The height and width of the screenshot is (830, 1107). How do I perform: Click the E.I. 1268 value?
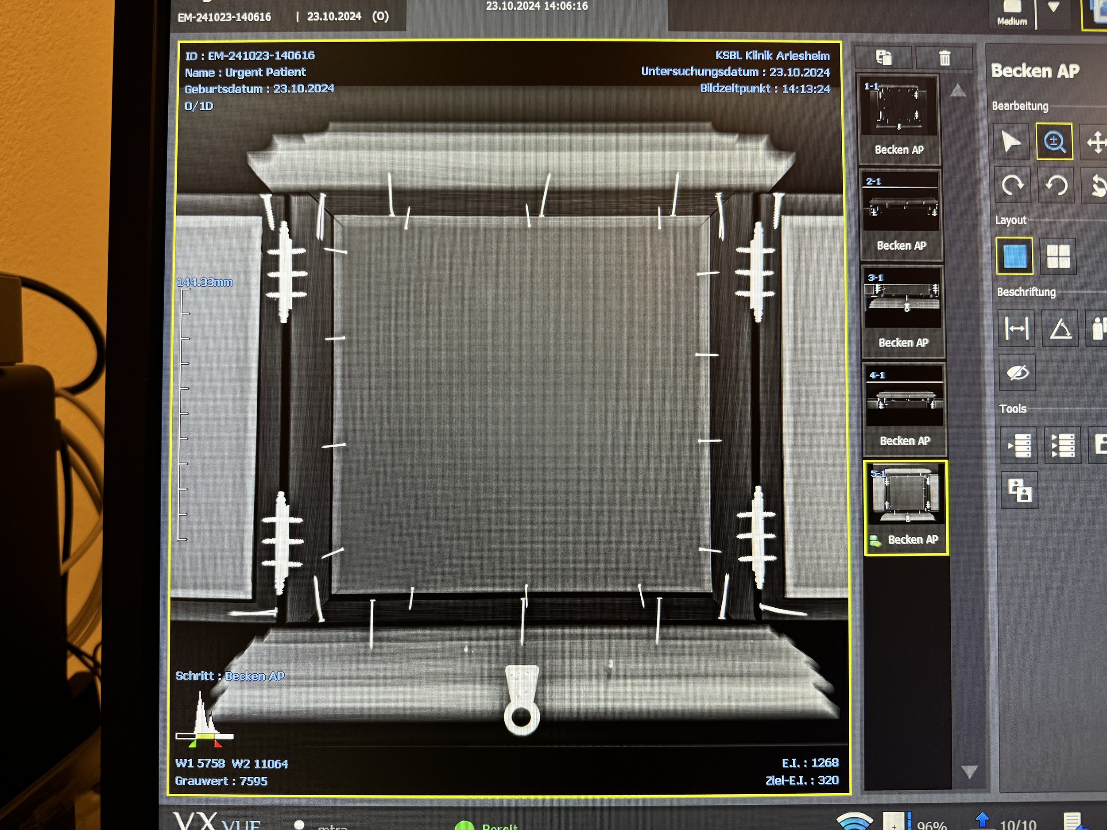point(810,762)
